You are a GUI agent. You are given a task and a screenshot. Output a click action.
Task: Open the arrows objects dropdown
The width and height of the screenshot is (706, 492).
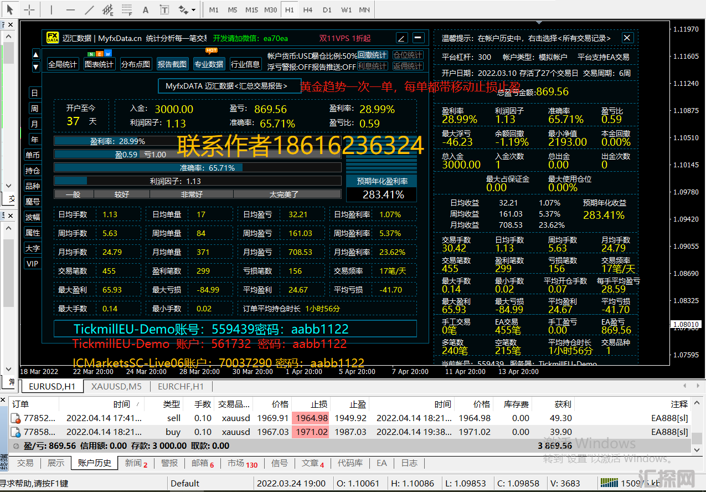tap(187, 10)
